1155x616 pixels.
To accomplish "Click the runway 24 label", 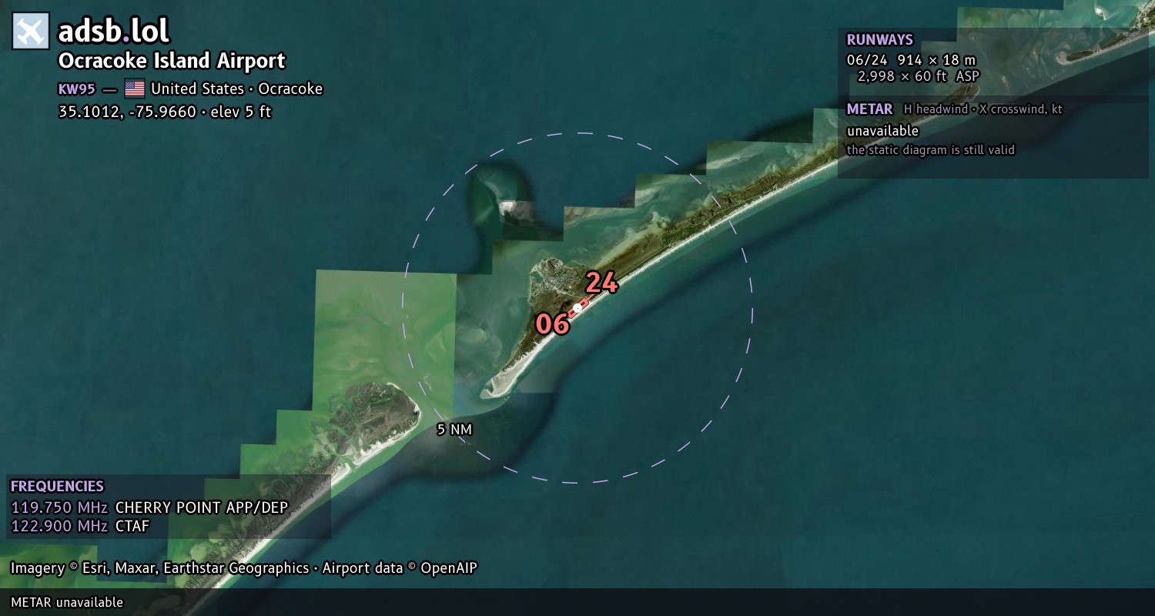I will tap(601, 283).
